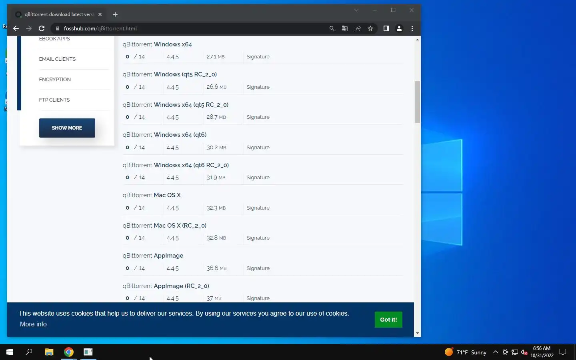Open the zoom magnifier in the address bar
Screen dimensions: 576x360
[x=332, y=28]
